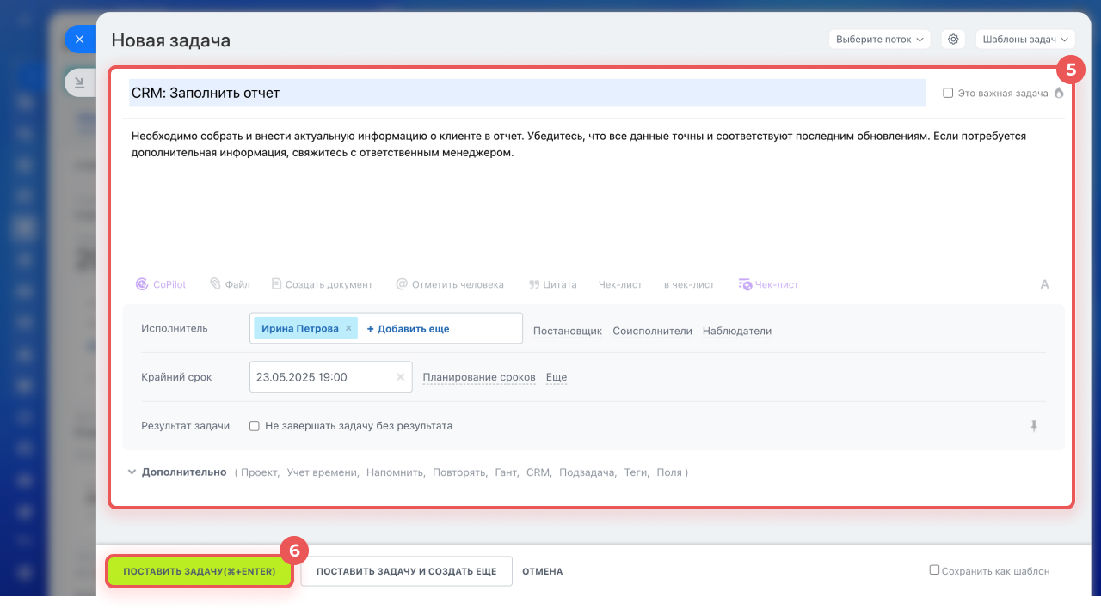1101x609 pixels.
Task: Click Поставить задачу и создать еще
Action: point(406,571)
